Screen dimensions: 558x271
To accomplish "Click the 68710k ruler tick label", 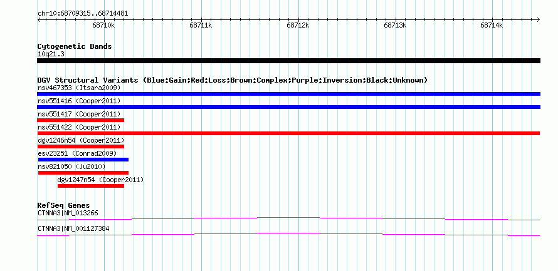I will coord(104,25).
